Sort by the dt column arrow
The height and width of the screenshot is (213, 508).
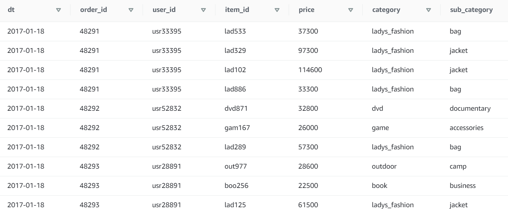point(59,10)
